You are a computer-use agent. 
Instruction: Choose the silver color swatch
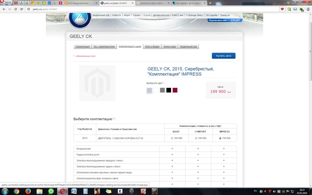pos(149,90)
